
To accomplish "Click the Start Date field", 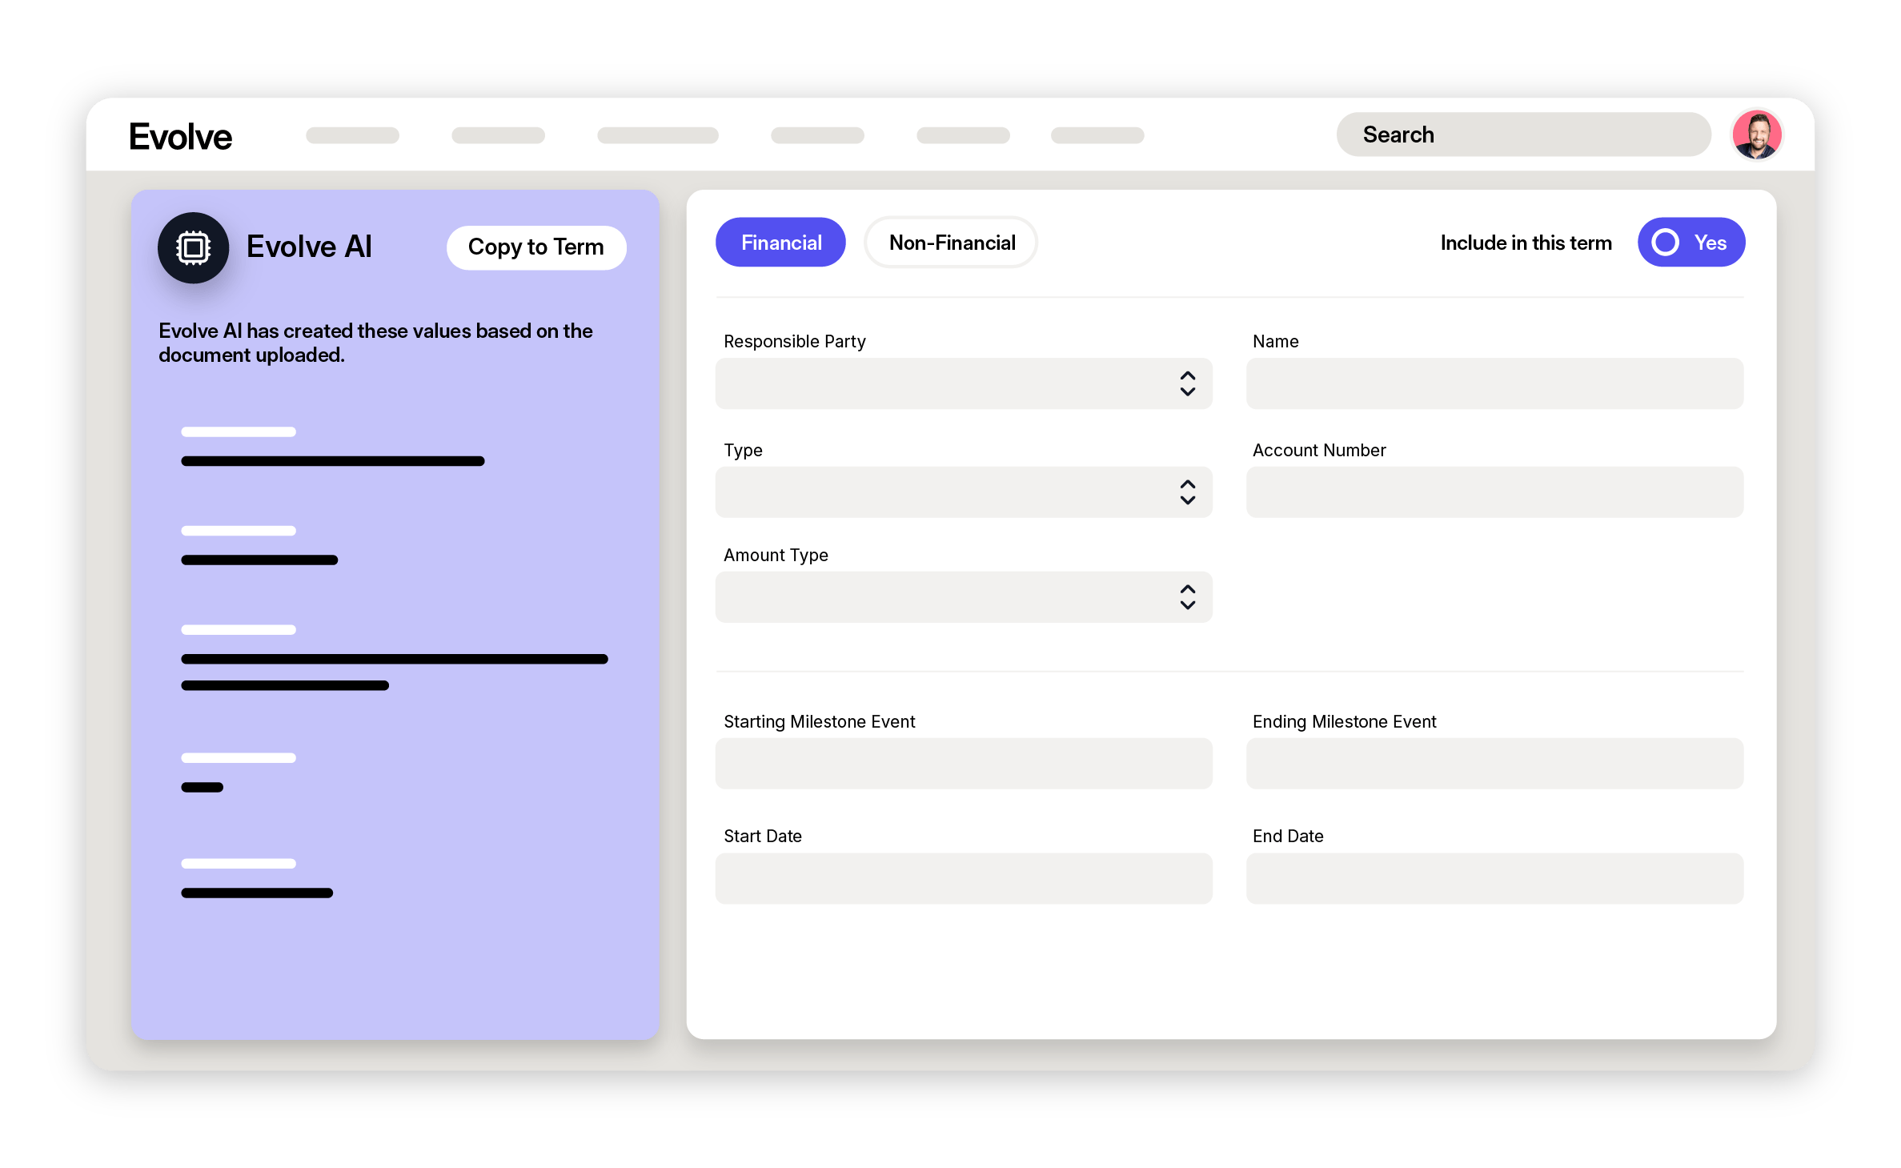I will coord(964,878).
